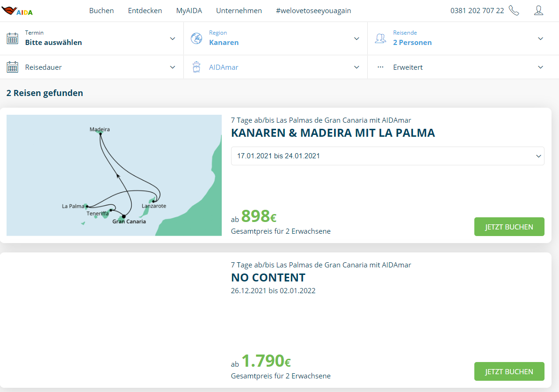This screenshot has height=392, width=559.
Task: Click the ship icon beside AIDAmar
Action: pos(196,67)
